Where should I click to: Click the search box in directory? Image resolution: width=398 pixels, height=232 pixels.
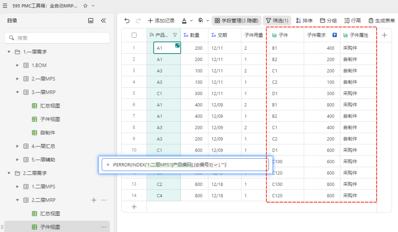[x=57, y=38]
